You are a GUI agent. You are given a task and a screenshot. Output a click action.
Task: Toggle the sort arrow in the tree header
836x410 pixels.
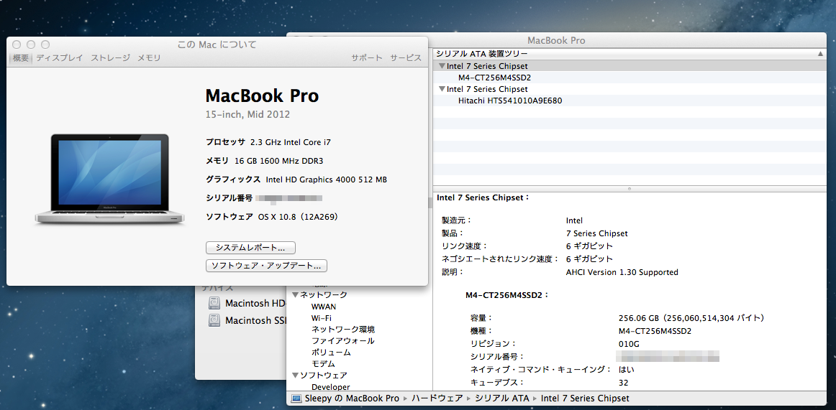pos(820,54)
